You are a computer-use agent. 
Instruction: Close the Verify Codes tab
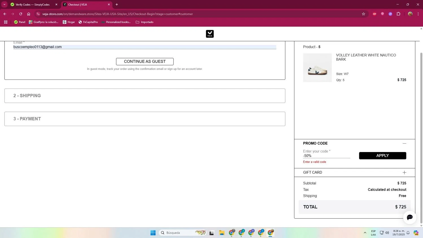pyautogui.click(x=56, y=5)
